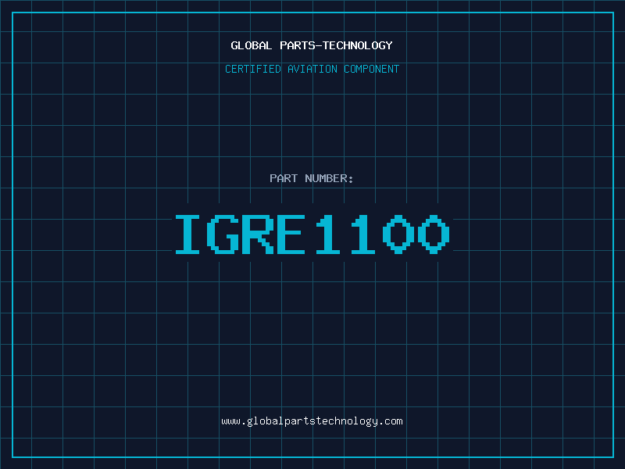Viewport: 625px width, 469px height.
Task: Click the PART NUMBER: label
Action: tap(312, 178)
